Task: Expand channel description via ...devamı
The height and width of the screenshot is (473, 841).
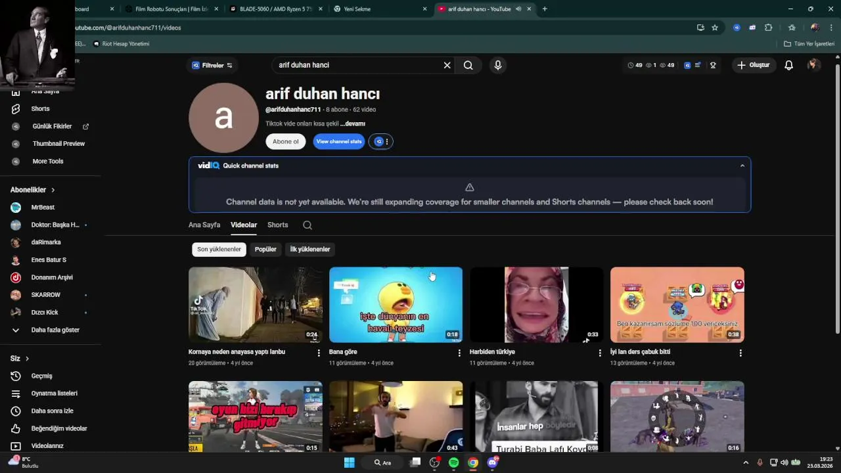Action: pyautogui.click(x=353, y=124)
